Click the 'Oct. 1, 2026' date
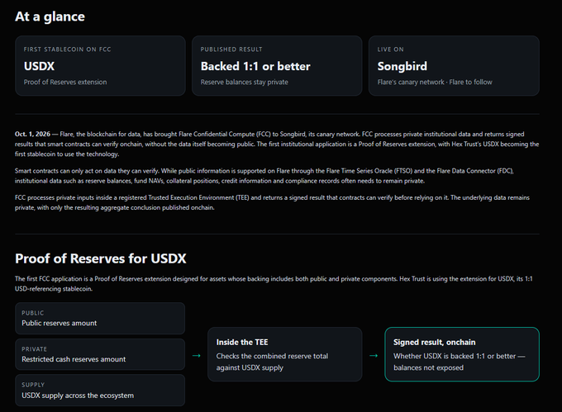Image resolution: width=562 pixels, height=412 pixels. [32, 134]
